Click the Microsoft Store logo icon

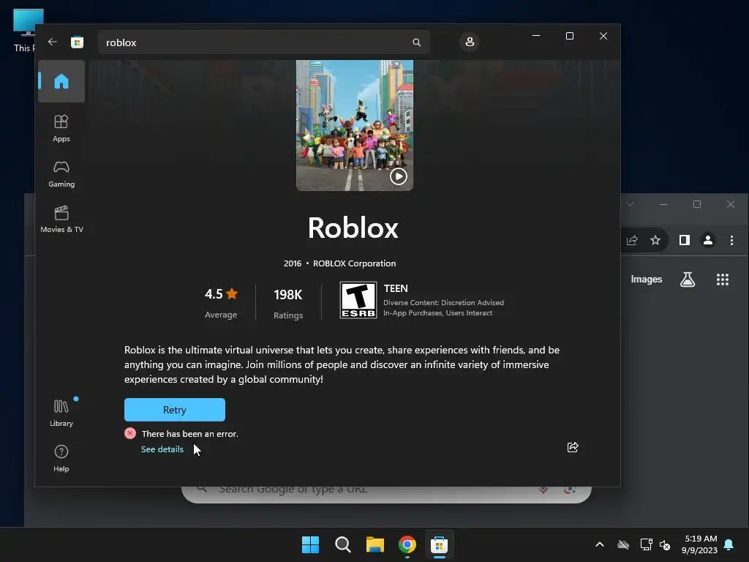tap(77, 42)
